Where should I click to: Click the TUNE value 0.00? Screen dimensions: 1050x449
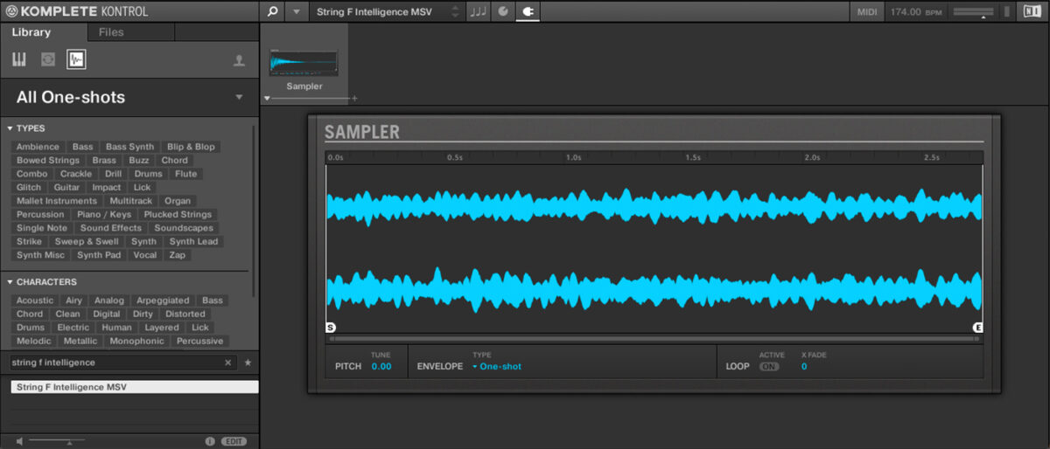click(381, 367)
